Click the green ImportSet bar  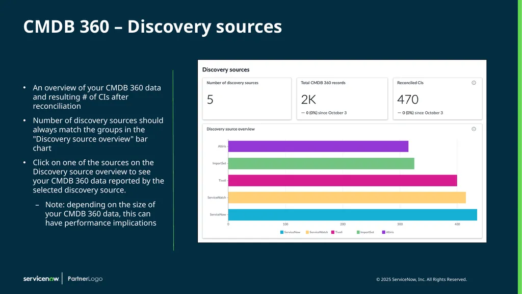pyautogui.click(x=321, y=163)
